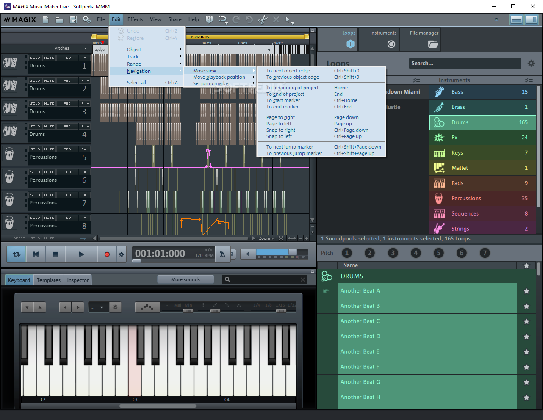
Task: Favorite Another Beat D with star
Action: click(526, 337)
